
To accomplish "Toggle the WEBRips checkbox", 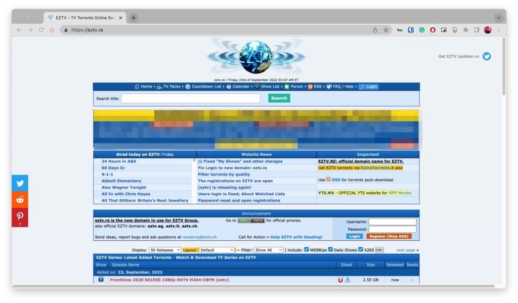I will tap(307, 249).
